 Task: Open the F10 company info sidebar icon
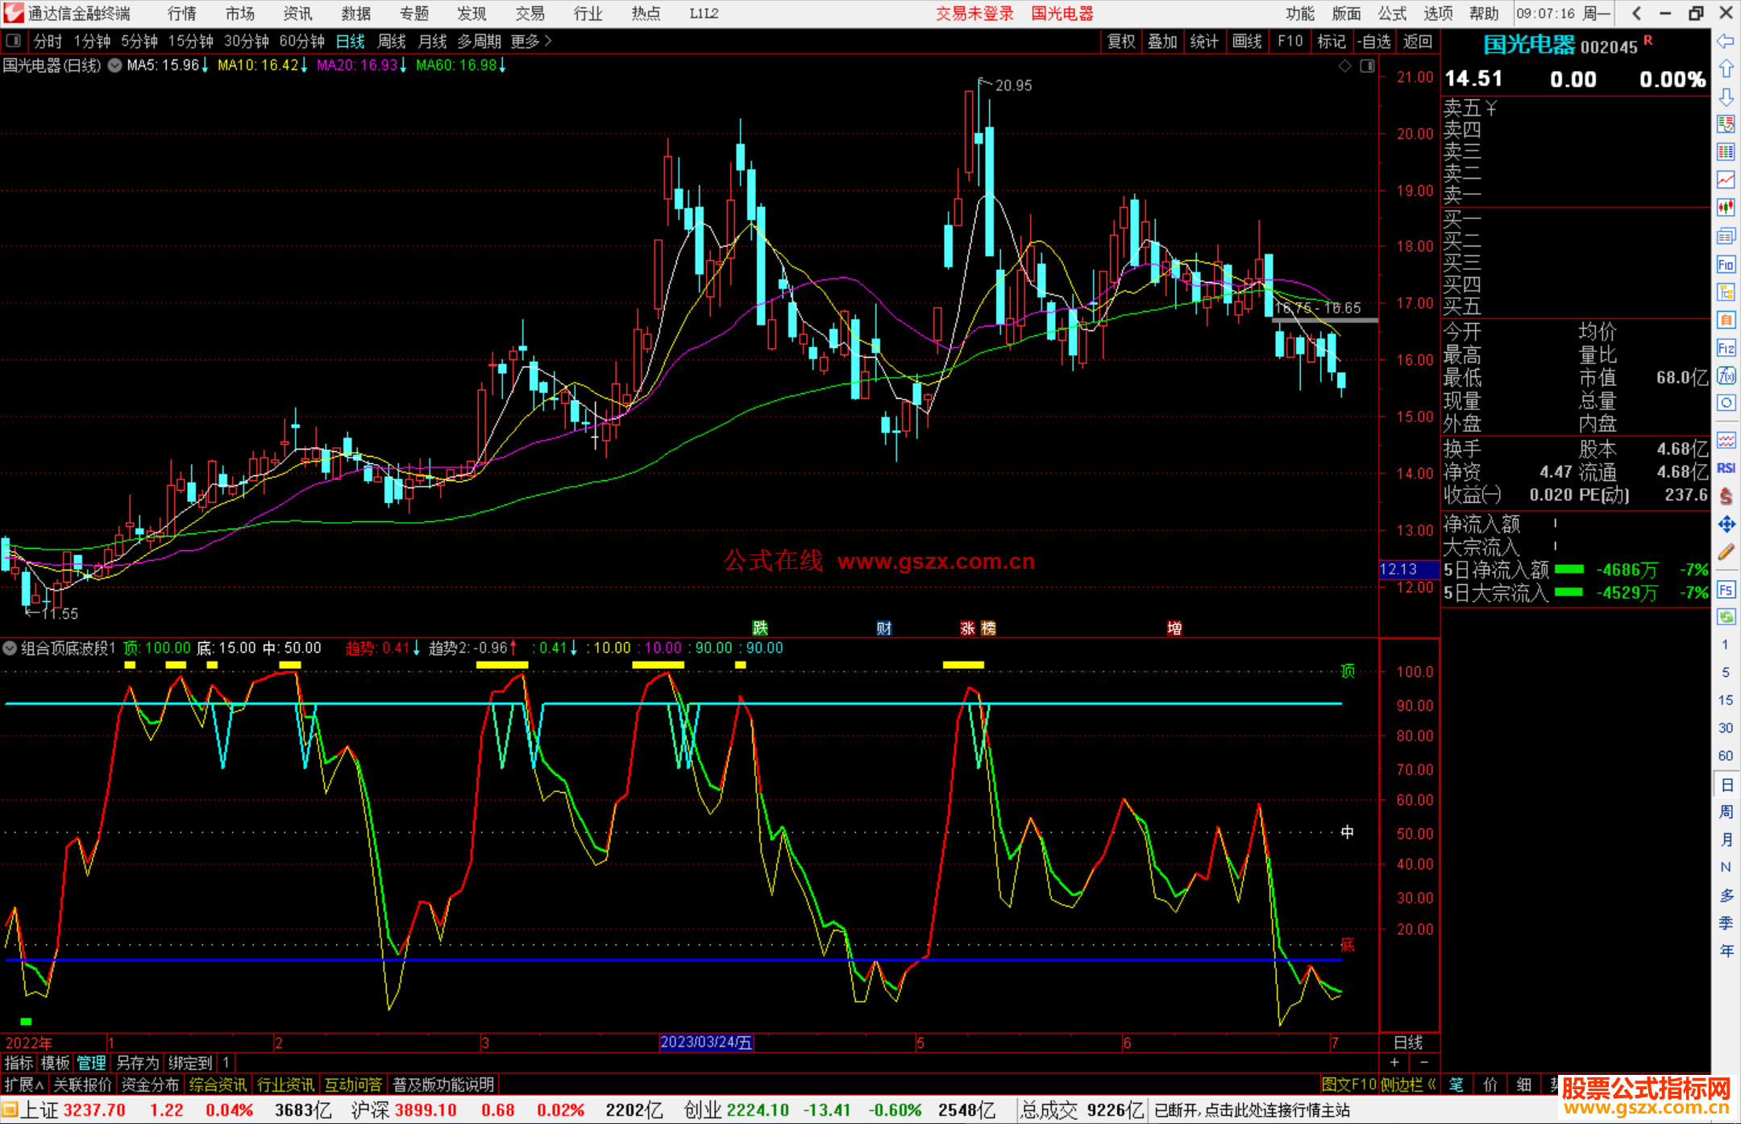tap(1726, 264)
